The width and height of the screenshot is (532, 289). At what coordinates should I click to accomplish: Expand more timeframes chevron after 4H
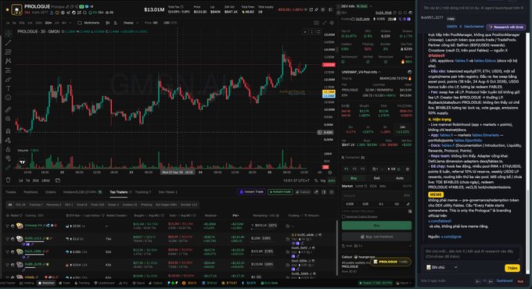coord(70,23)
